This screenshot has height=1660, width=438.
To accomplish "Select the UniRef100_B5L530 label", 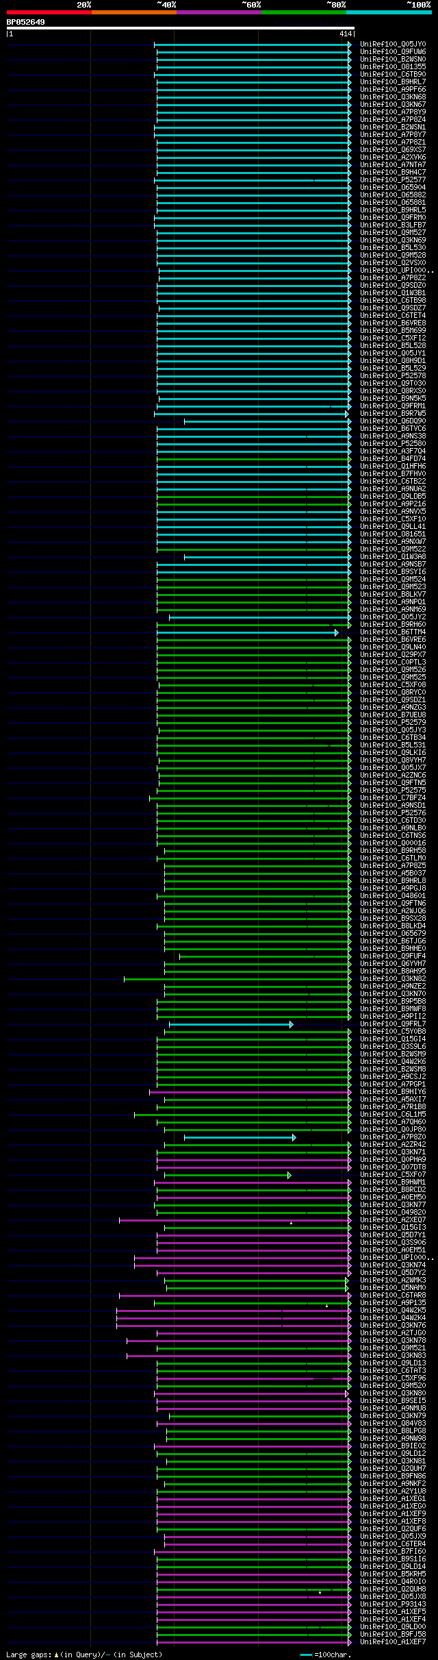I will click(x=393, y=247).
